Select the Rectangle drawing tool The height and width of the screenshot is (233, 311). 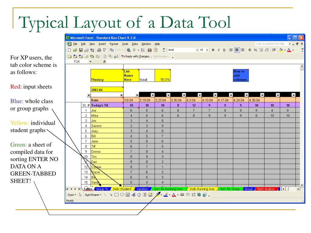pos(116,195)
